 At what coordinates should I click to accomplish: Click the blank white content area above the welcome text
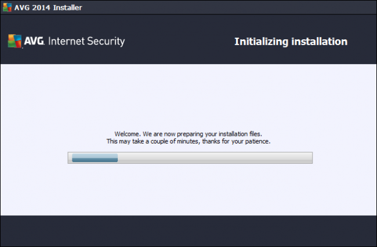click(188, 93)
